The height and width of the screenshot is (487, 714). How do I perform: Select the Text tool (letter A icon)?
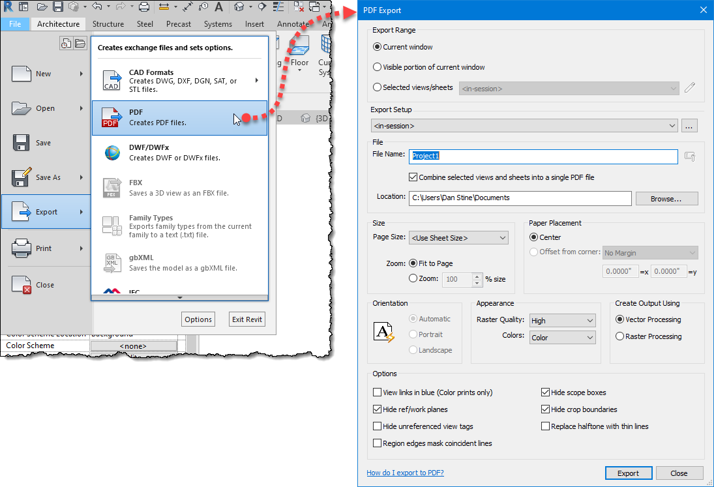219,7
